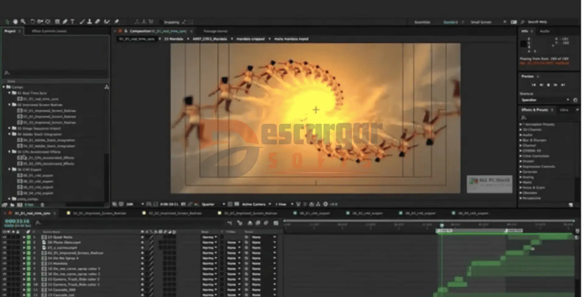This screenshot has width=582, height=297.
Task: Hide layer 1 '22 Quad Matte' eye toggle
Action: pyautogui.click(x=4, y=237)
